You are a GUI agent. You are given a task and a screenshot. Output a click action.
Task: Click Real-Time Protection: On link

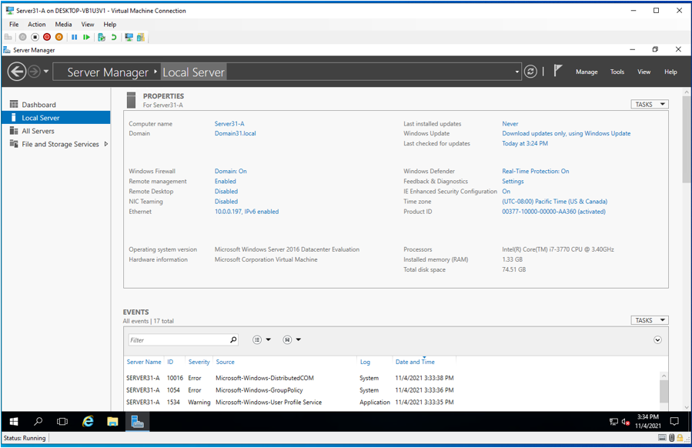pos(535,171)
